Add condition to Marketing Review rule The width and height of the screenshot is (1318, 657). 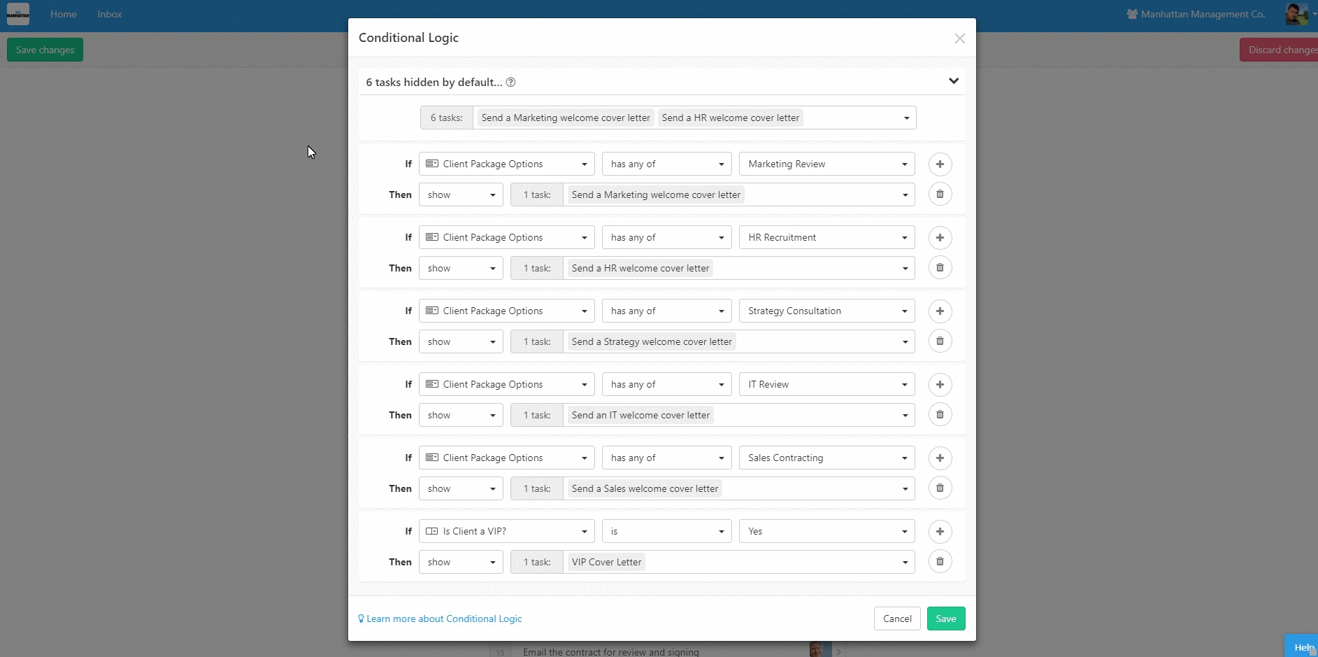point(940,164)
